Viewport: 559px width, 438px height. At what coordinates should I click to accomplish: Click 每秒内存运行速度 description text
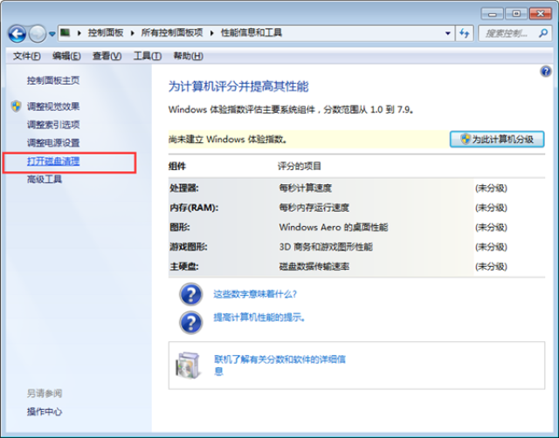pyautogui.click(x=314, y=208)
